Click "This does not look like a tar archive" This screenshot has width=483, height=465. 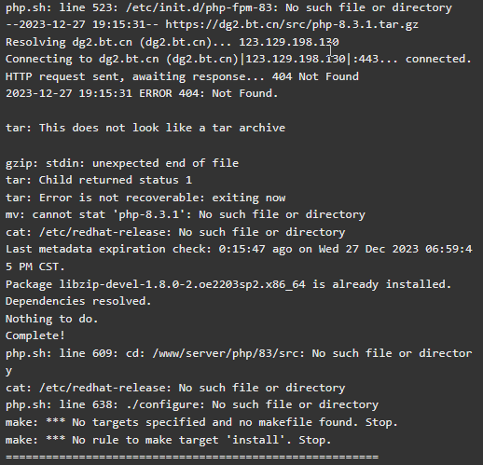coord(162,128)
